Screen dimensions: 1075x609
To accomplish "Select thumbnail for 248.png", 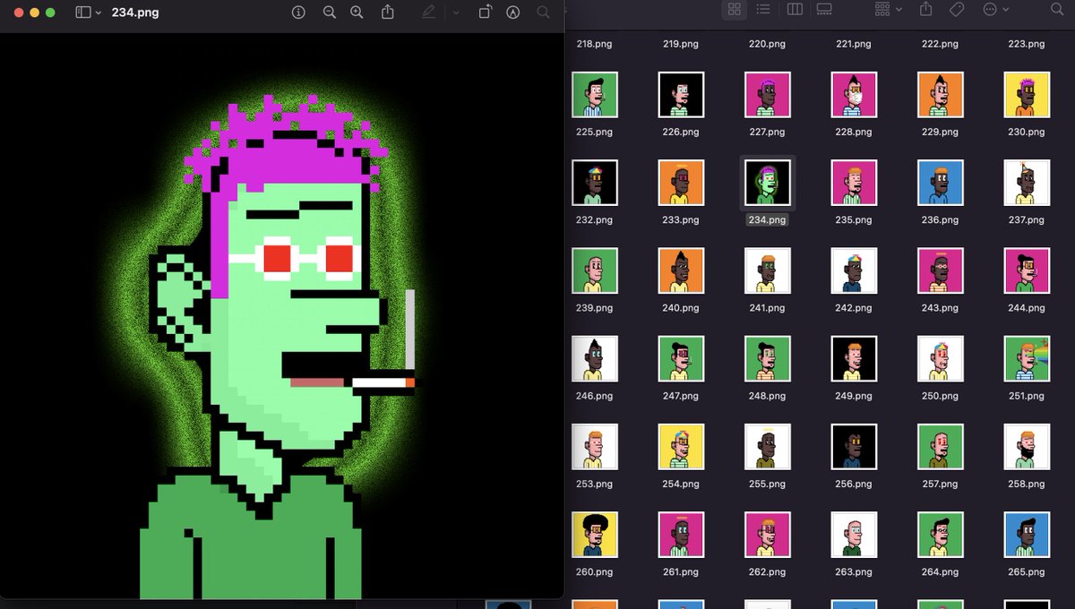I will pyautogui.click(x=768, y=358).
